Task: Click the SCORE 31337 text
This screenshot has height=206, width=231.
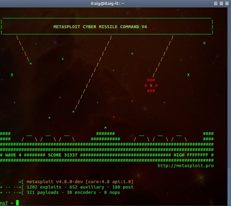Action: [63, 155]
